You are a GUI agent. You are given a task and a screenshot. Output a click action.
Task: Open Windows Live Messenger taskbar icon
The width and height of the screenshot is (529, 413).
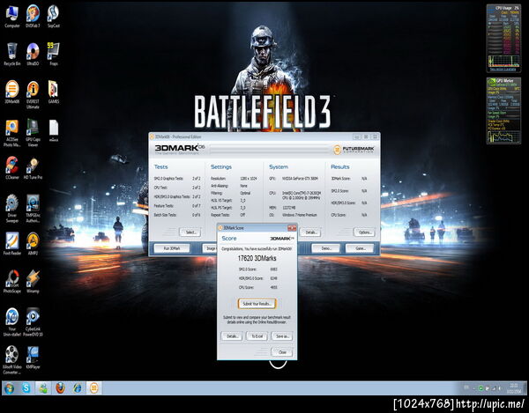pos(43,388)
